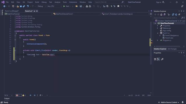Open the DateTimeTutorial.Form1 type dropdown
186x104 pixels.
77,14
